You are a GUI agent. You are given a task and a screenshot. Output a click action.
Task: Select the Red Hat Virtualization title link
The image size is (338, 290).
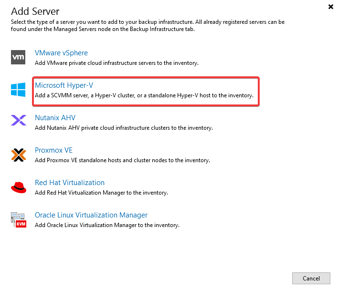coord(70,183)
